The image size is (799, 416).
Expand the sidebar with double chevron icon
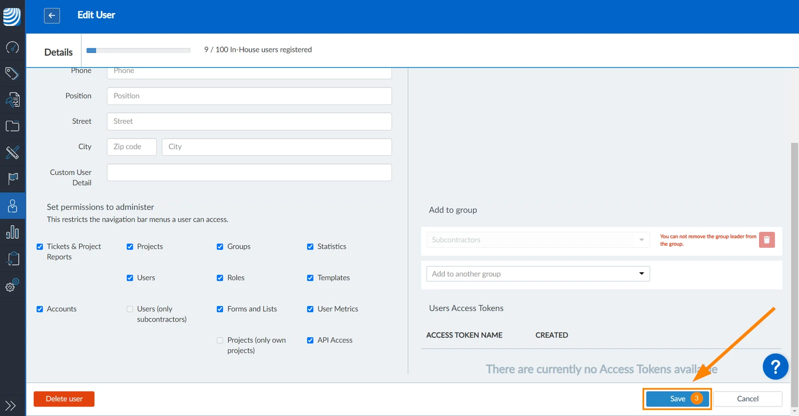10,406
